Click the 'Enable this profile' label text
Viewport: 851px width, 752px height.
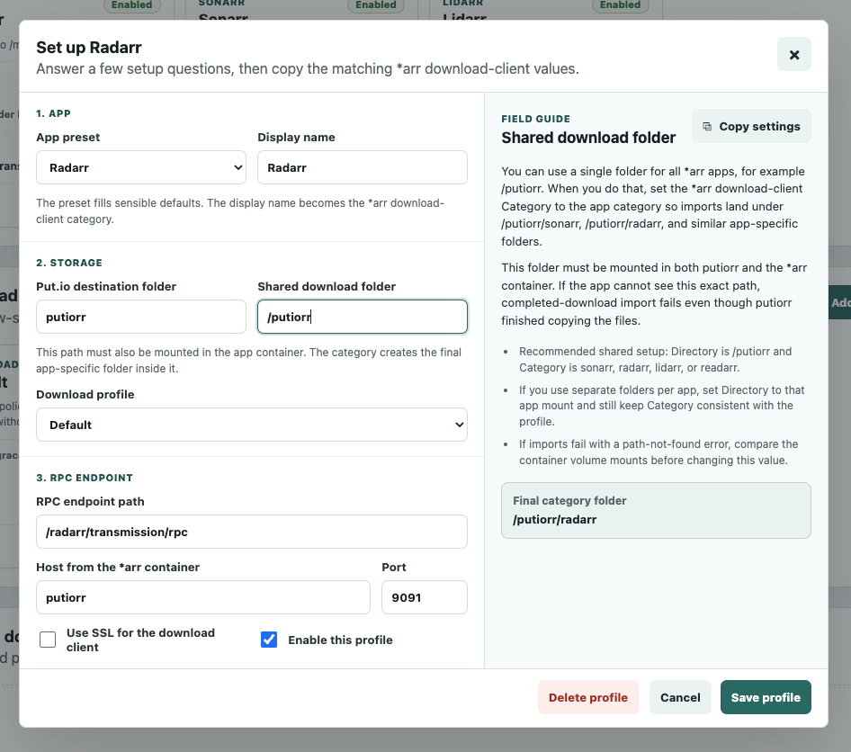click(340, 640)
